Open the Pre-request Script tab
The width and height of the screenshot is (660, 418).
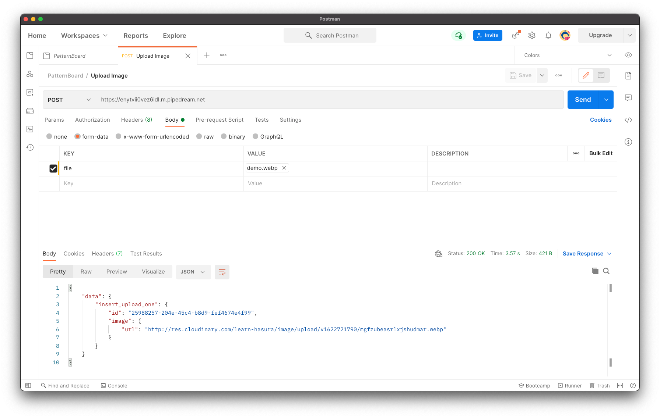(x=220, y=120)
